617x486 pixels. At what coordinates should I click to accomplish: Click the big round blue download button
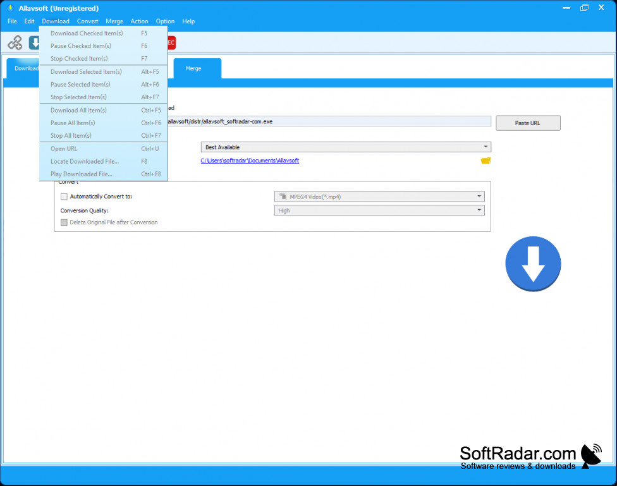click(533, 264)
